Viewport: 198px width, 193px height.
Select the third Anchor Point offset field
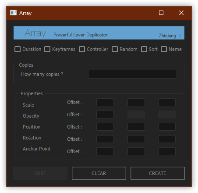pyautogui.click(x=167, y=151)
